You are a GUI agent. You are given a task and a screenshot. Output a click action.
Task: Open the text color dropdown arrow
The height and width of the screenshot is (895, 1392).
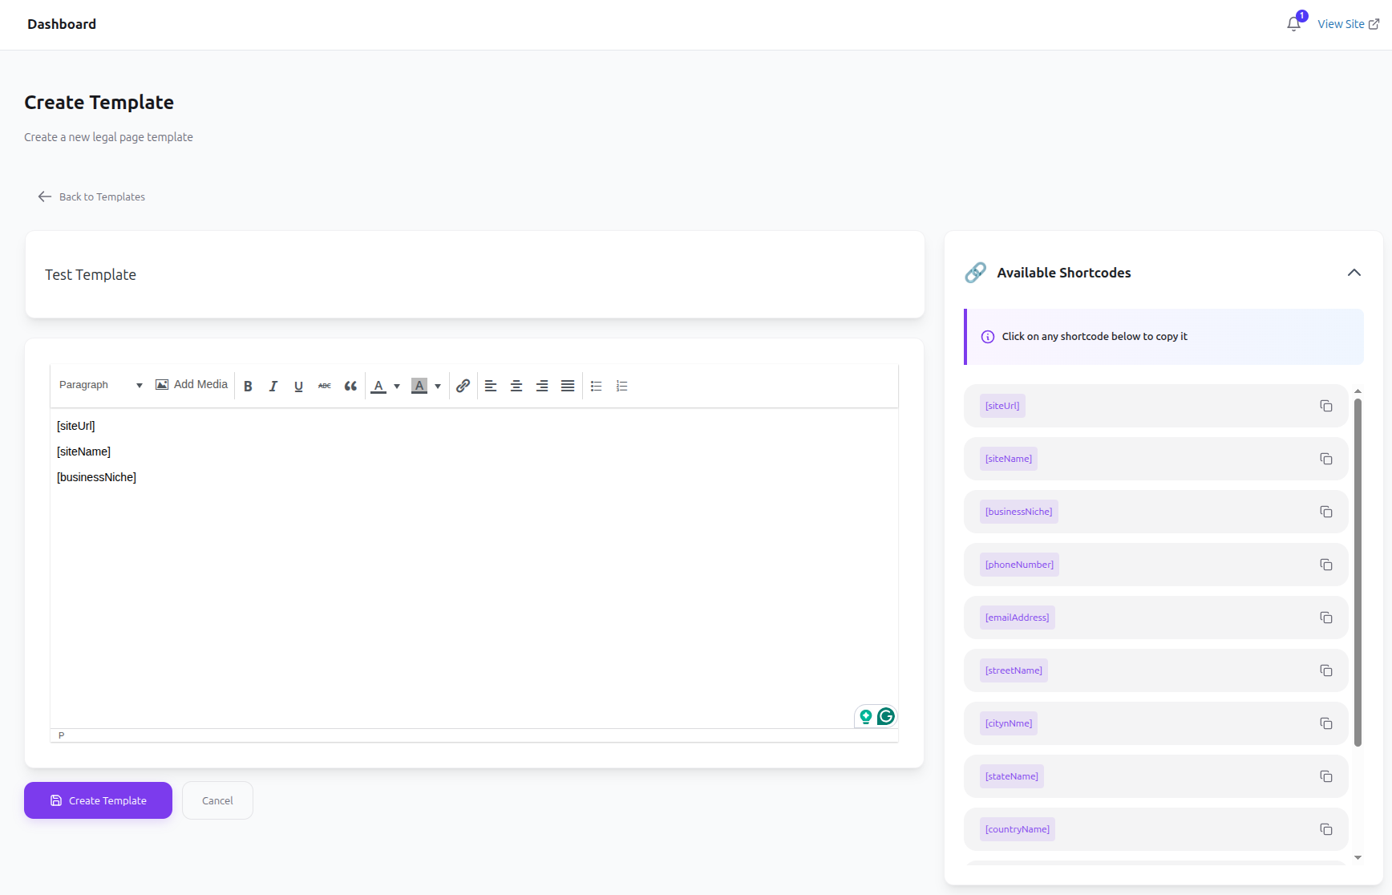(396, 386)
